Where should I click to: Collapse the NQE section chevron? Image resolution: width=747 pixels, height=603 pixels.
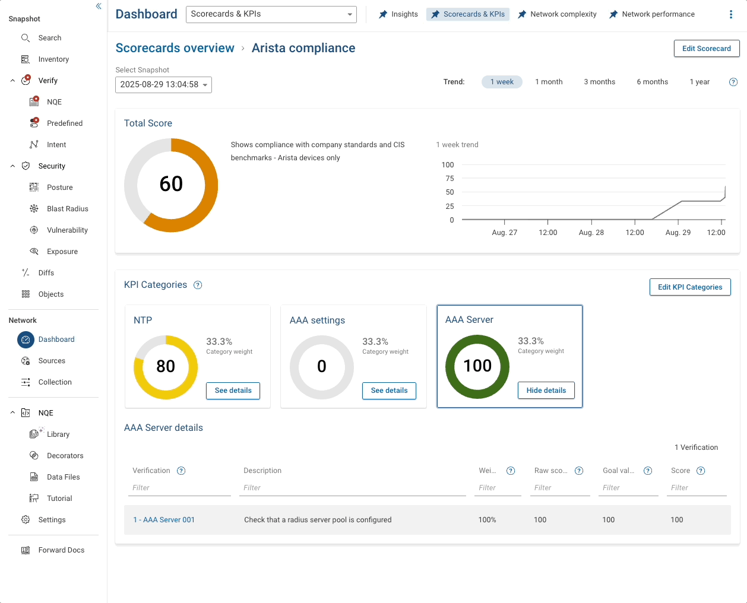click(12, 413)
